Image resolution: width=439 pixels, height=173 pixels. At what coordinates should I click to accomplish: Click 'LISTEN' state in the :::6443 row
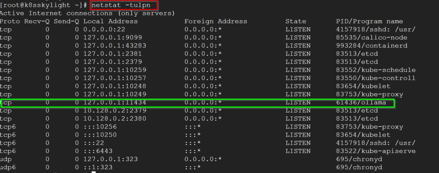point(298,151)
